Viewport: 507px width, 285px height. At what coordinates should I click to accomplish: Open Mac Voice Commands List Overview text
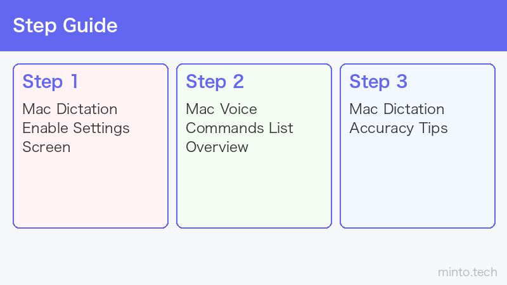pos(240,128)
